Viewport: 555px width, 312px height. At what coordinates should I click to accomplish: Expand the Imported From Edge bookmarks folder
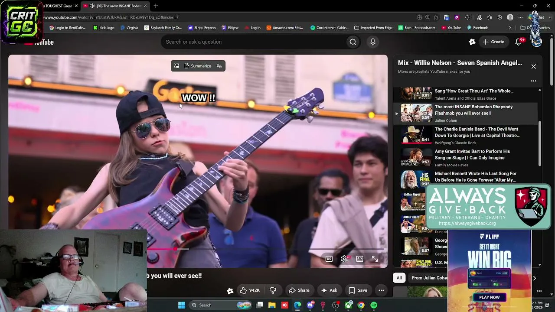[373, 28]
